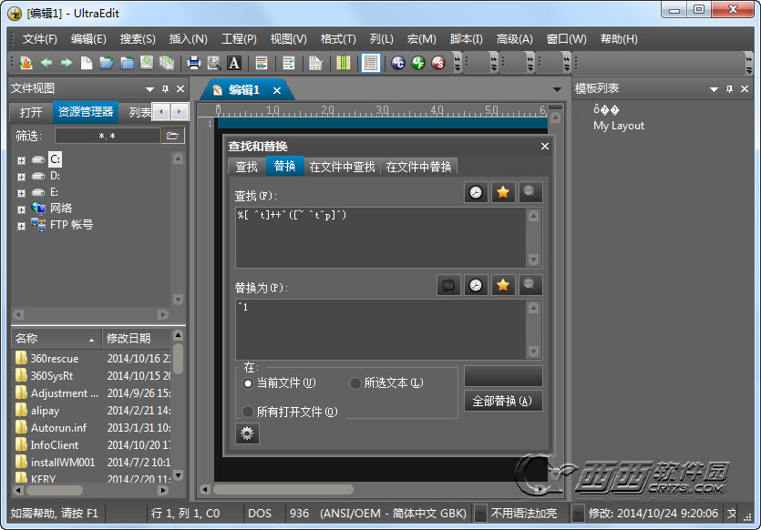Open the find history clock icon
761x530 pixels.
coord(476,192)
